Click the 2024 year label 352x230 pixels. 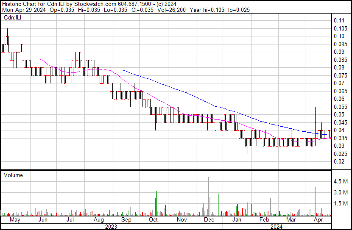pos(276,227)
